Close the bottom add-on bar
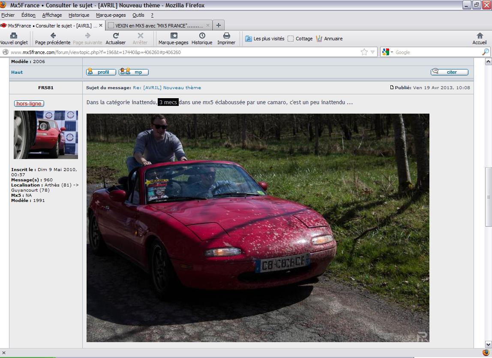Viewport: 492px width, 358px height. click(x=4, y=353)
